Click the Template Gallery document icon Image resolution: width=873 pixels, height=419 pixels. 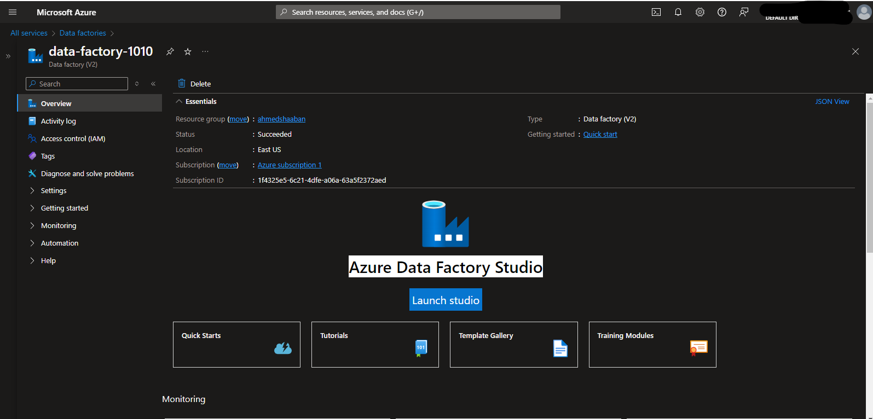(x=560, y=348)
